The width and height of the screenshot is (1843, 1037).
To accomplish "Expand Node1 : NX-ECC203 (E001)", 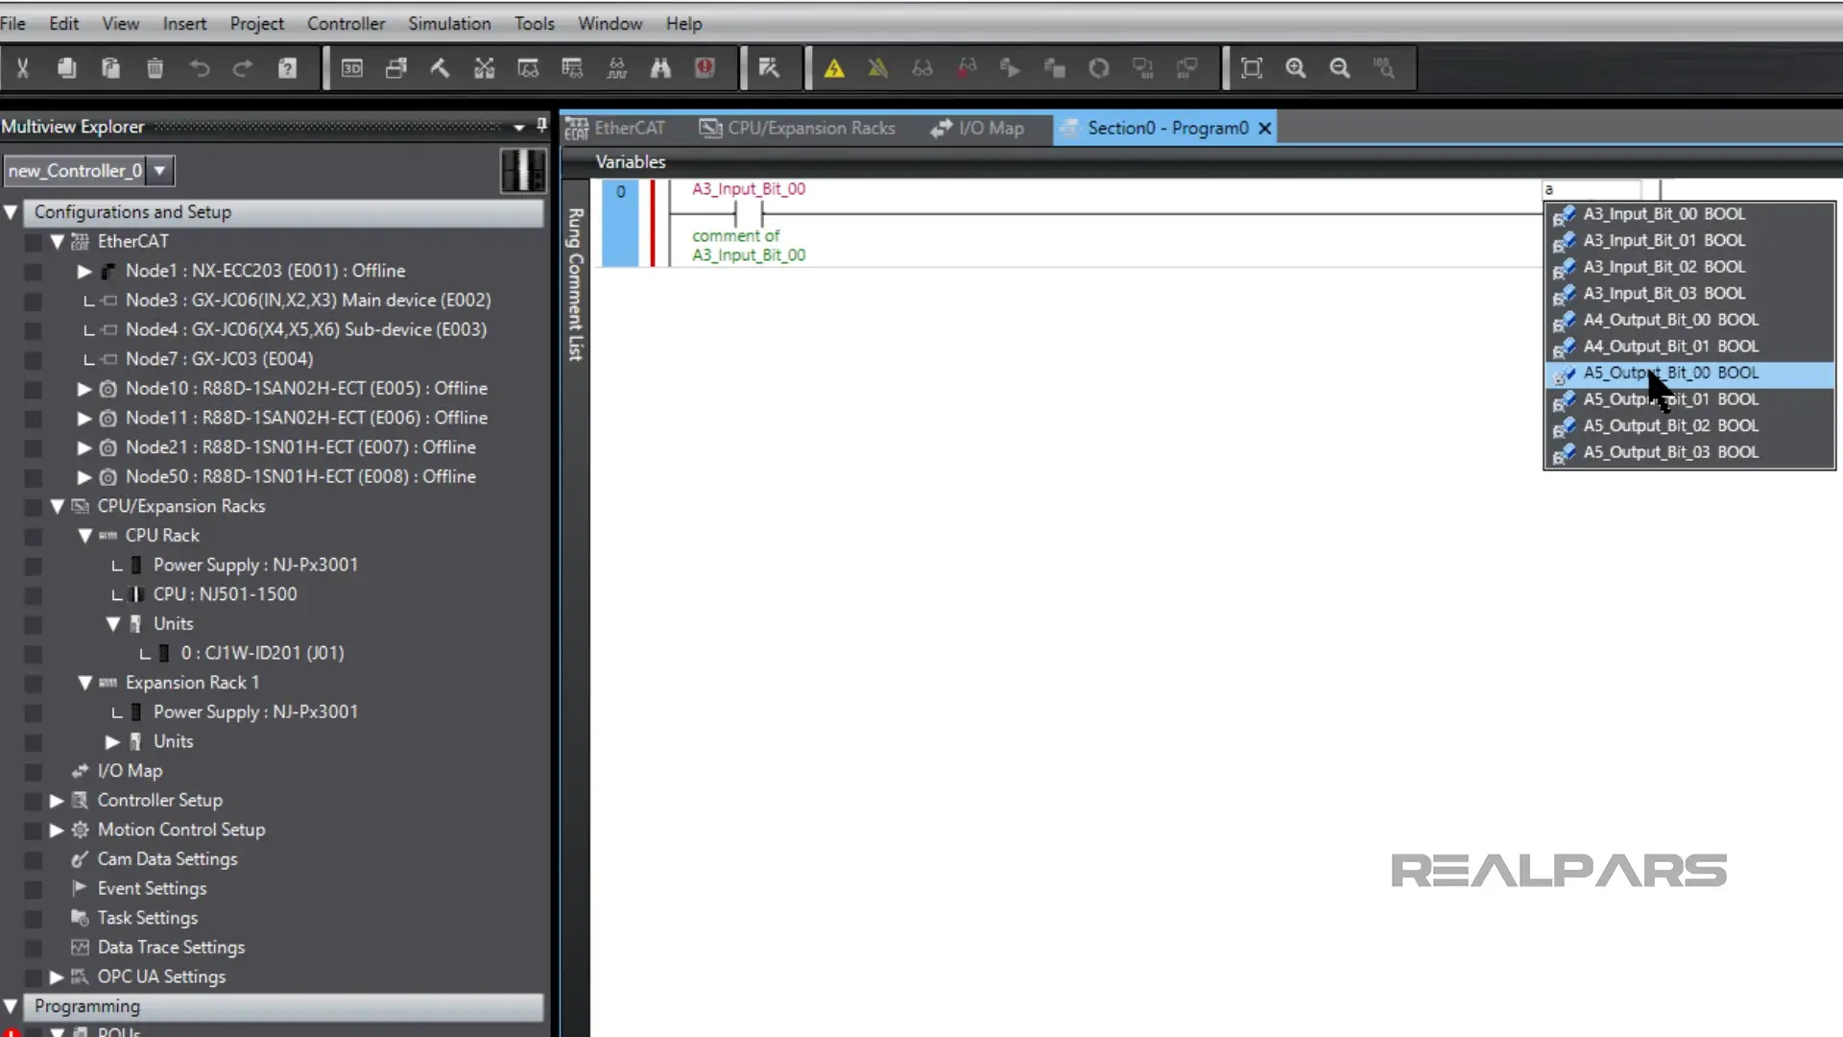I will click(84, 271).
